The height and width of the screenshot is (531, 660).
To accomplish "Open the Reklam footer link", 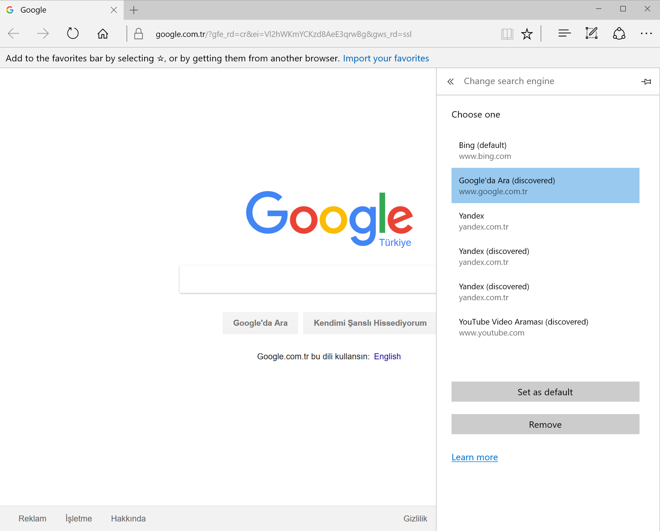I will 33,519.
